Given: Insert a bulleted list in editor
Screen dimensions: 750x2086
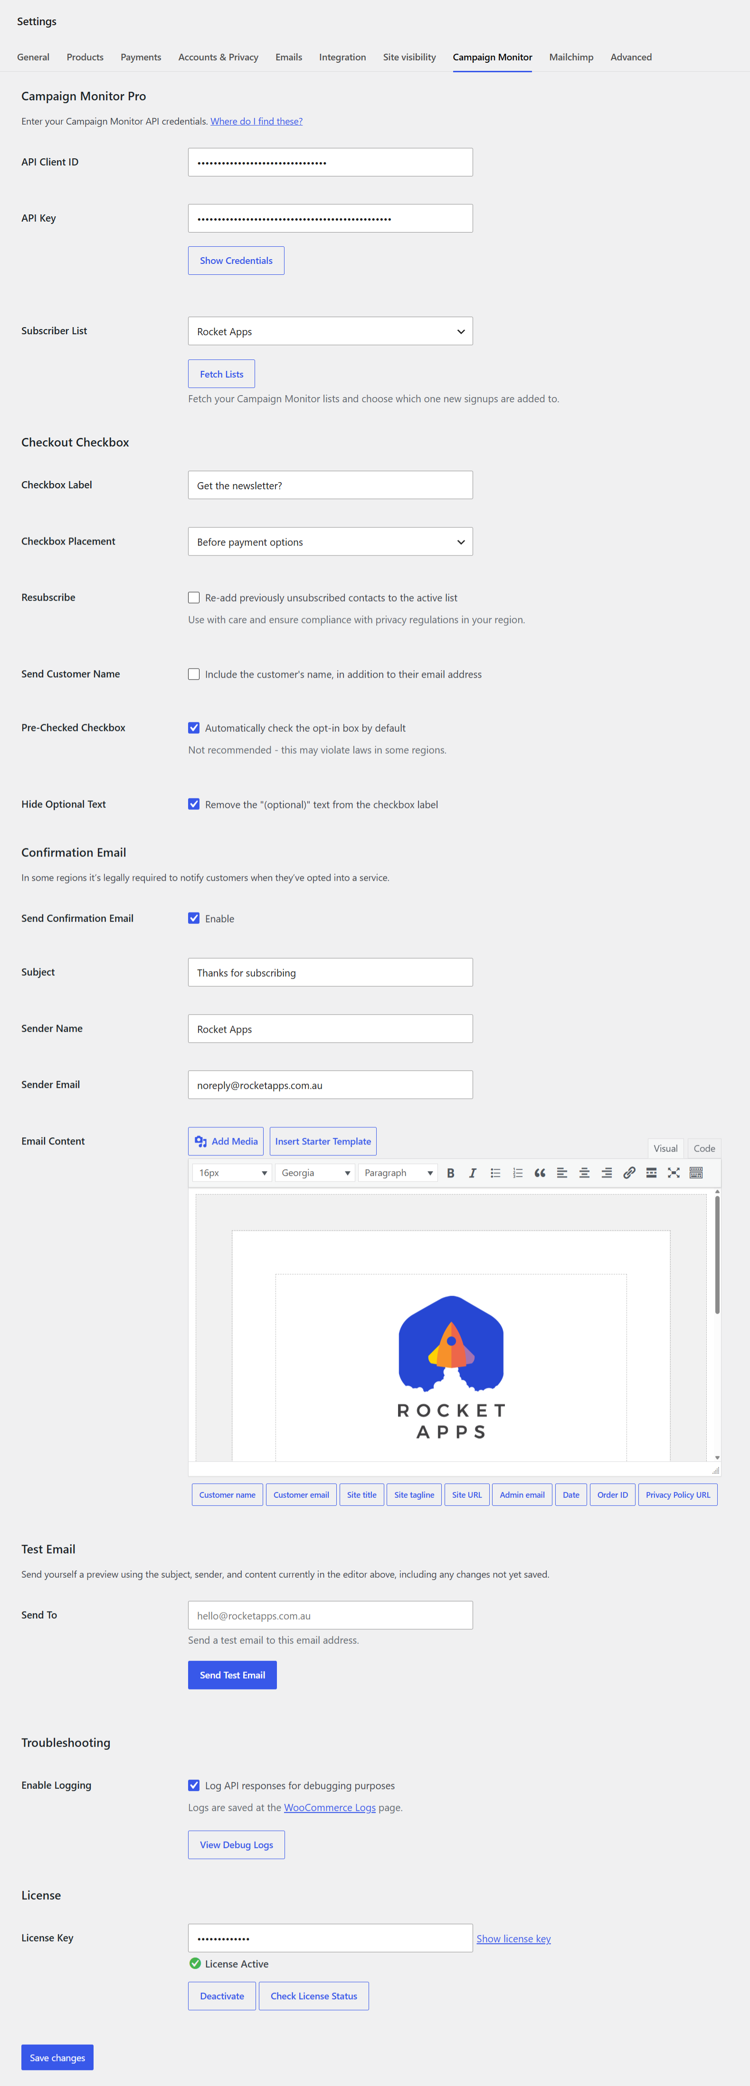Looking at the screenshot, I should pos(495,1173).
